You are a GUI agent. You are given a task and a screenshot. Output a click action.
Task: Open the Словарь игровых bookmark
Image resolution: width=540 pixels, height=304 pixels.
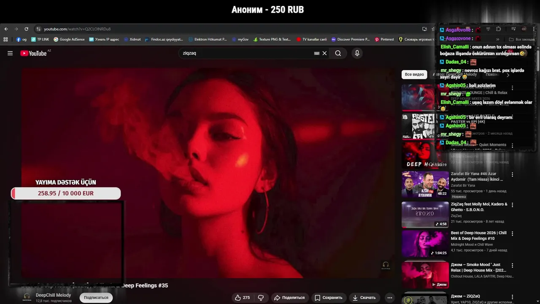[416, 39]
